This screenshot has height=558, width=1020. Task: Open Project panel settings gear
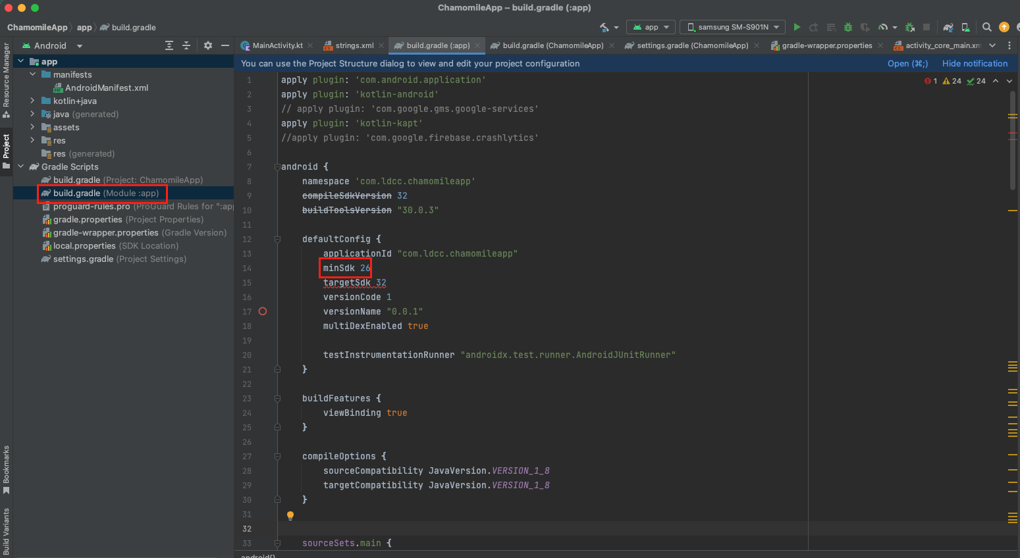pos(208,45)
